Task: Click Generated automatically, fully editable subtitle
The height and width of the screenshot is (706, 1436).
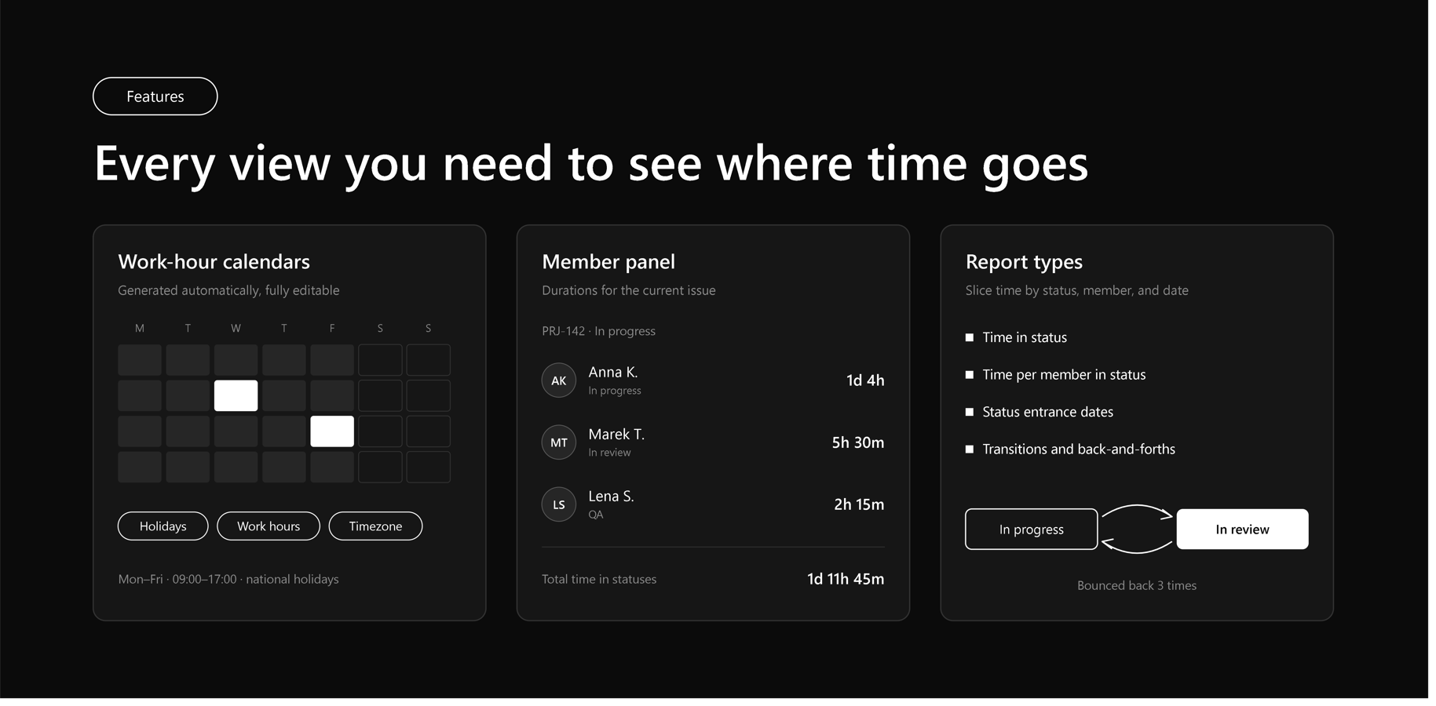Action: coord(228,290)
